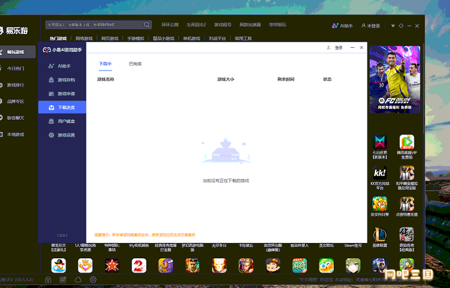Click the search magnifier icon
This screenshot has width=450, height=288.
pyautogui.click(x=146, y=25)
